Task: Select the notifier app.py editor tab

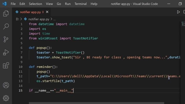Action: point(32,12)
